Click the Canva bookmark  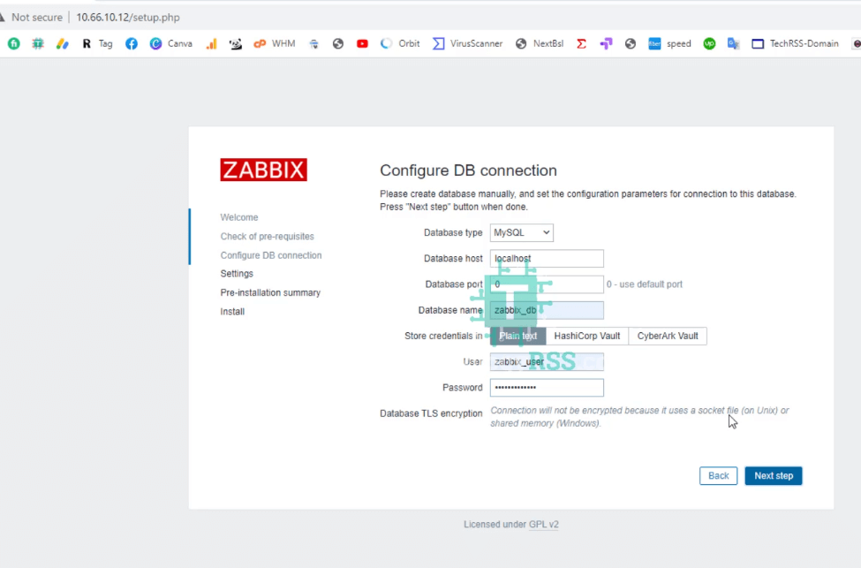pyautogui.click(x=170, y=43)
